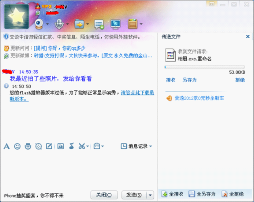Click the send file folder icon

tap(79, 24)
